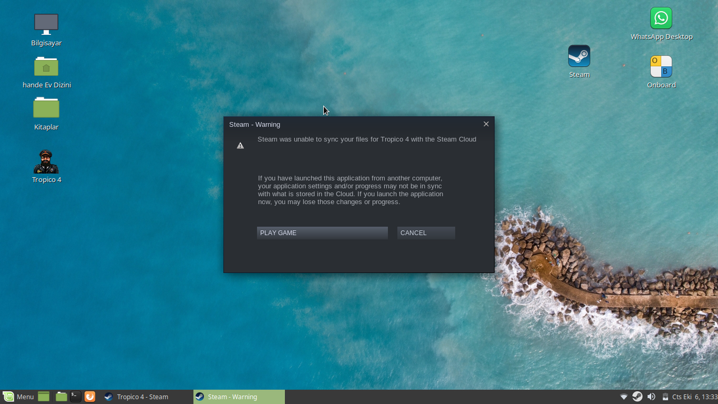Click the warning triangle icon in the dialog
718x404 pixels.
coord(240,146)
